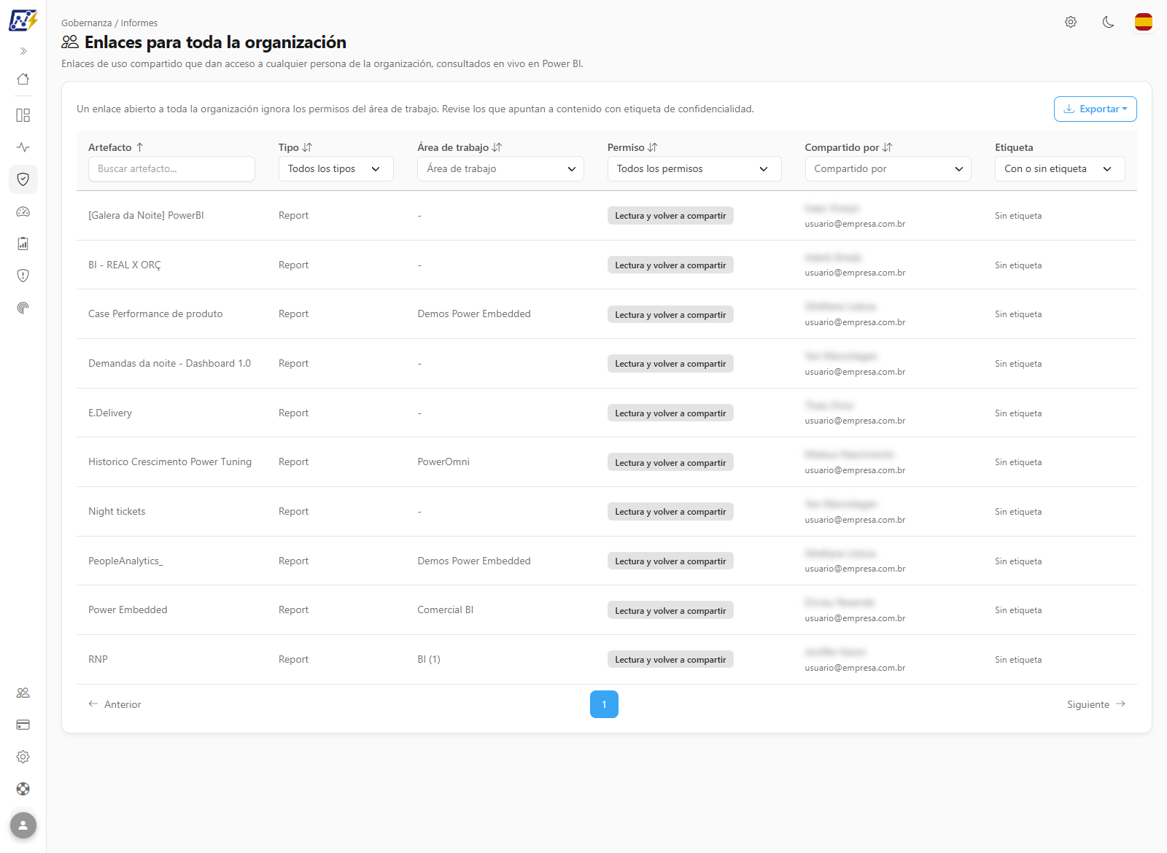1167x853 pixels.
Task: Go to the Anterior page
Action: [115, 704]
